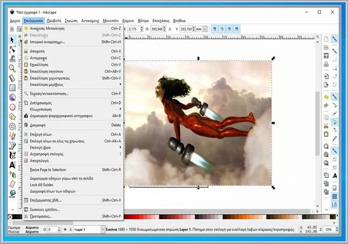Toggle the first transform affect button

pyautogui.click(x=214, y=29)
